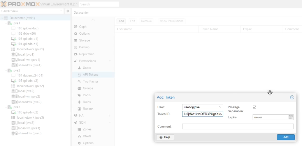The image size is (302, 146).
Task: Click the grid icon for localnetwork (pve1)
Action: tap(13, 49)
